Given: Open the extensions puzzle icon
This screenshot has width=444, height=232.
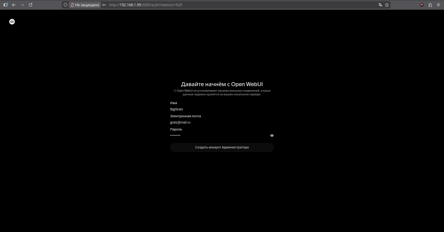Looking at the screenshot, I should coord(430,5).
